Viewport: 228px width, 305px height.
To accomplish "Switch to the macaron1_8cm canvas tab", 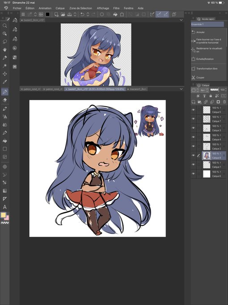I will (x=137, y=89).
